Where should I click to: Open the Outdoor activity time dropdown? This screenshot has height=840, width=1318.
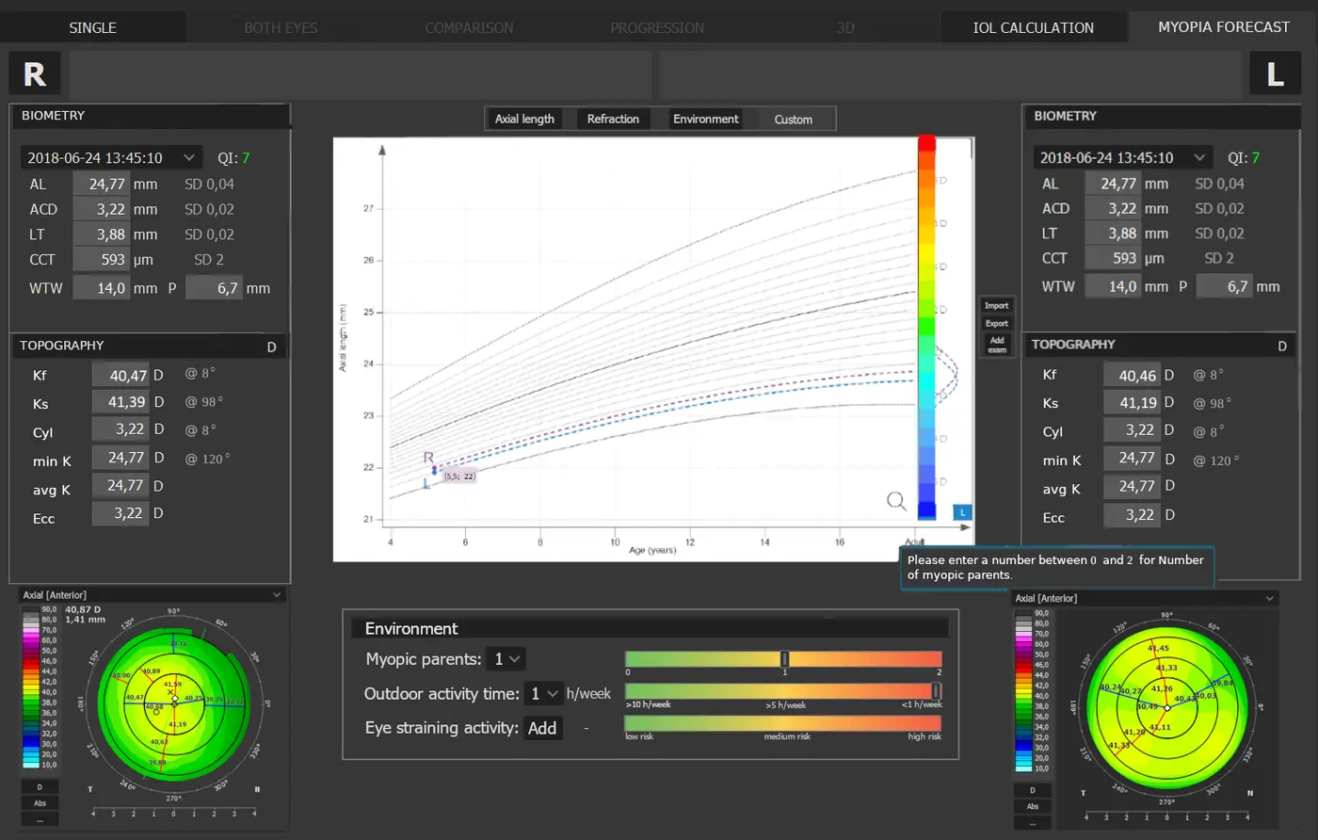[x=543, y=694]
